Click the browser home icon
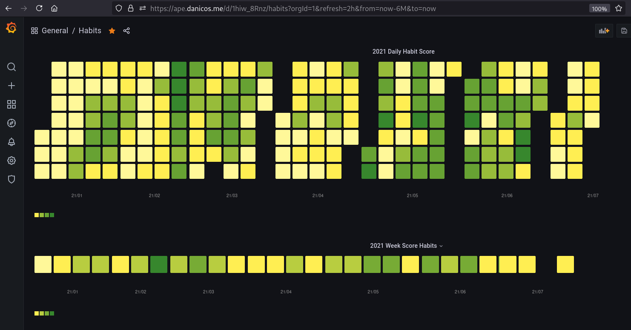Screen dimensions: 631x330 (54, 8)
